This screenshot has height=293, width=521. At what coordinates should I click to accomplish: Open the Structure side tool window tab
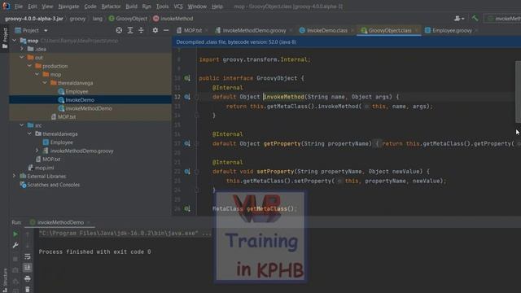[5, 281]
